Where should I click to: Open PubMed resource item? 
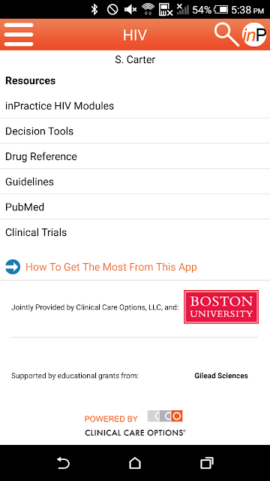135,207
